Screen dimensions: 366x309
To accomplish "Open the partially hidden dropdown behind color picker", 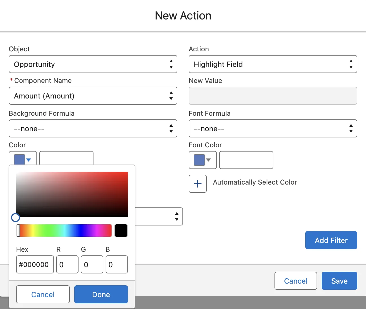I will click(159, 216).
